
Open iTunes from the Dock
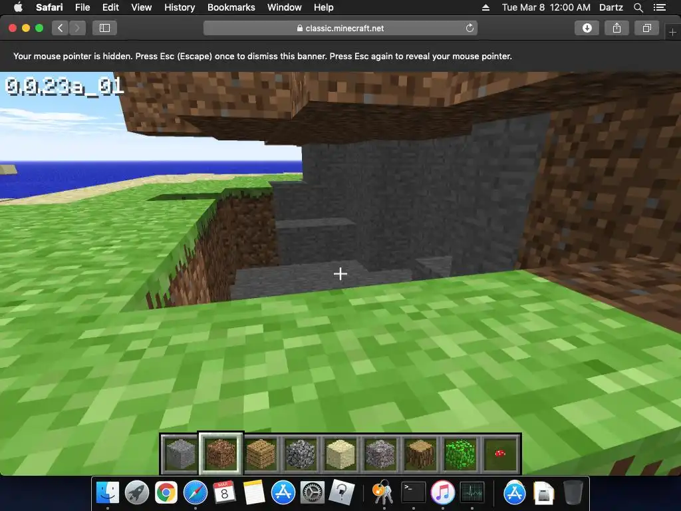click(442, 493)
